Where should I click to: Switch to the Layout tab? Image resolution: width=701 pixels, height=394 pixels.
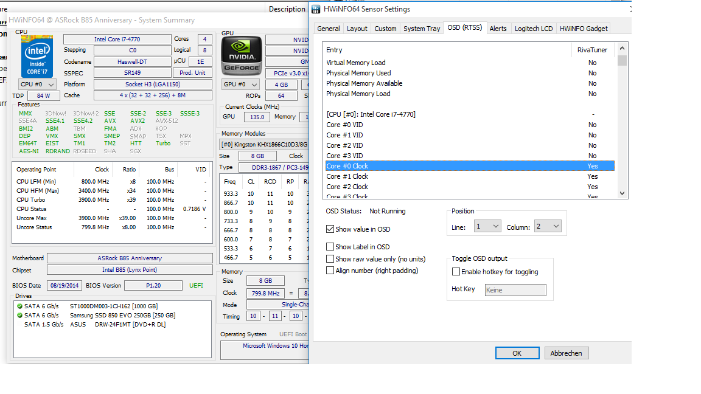click(x=357, y=29)
